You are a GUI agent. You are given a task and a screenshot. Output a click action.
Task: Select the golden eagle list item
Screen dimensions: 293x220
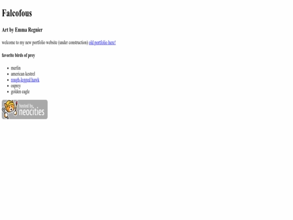click(x=20, y=92)
